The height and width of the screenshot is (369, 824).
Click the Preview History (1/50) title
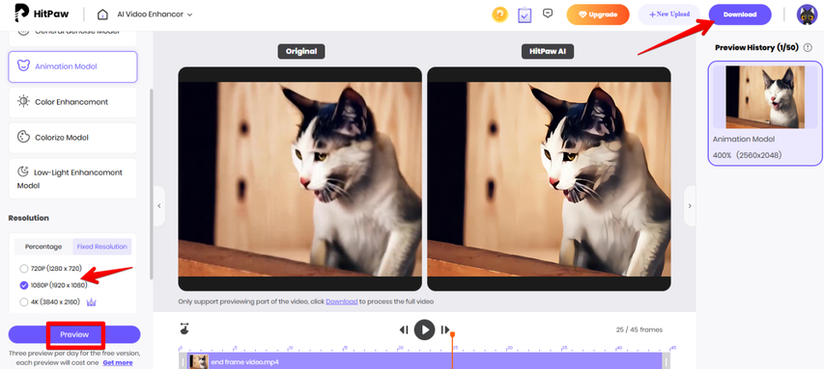point(756,48)
